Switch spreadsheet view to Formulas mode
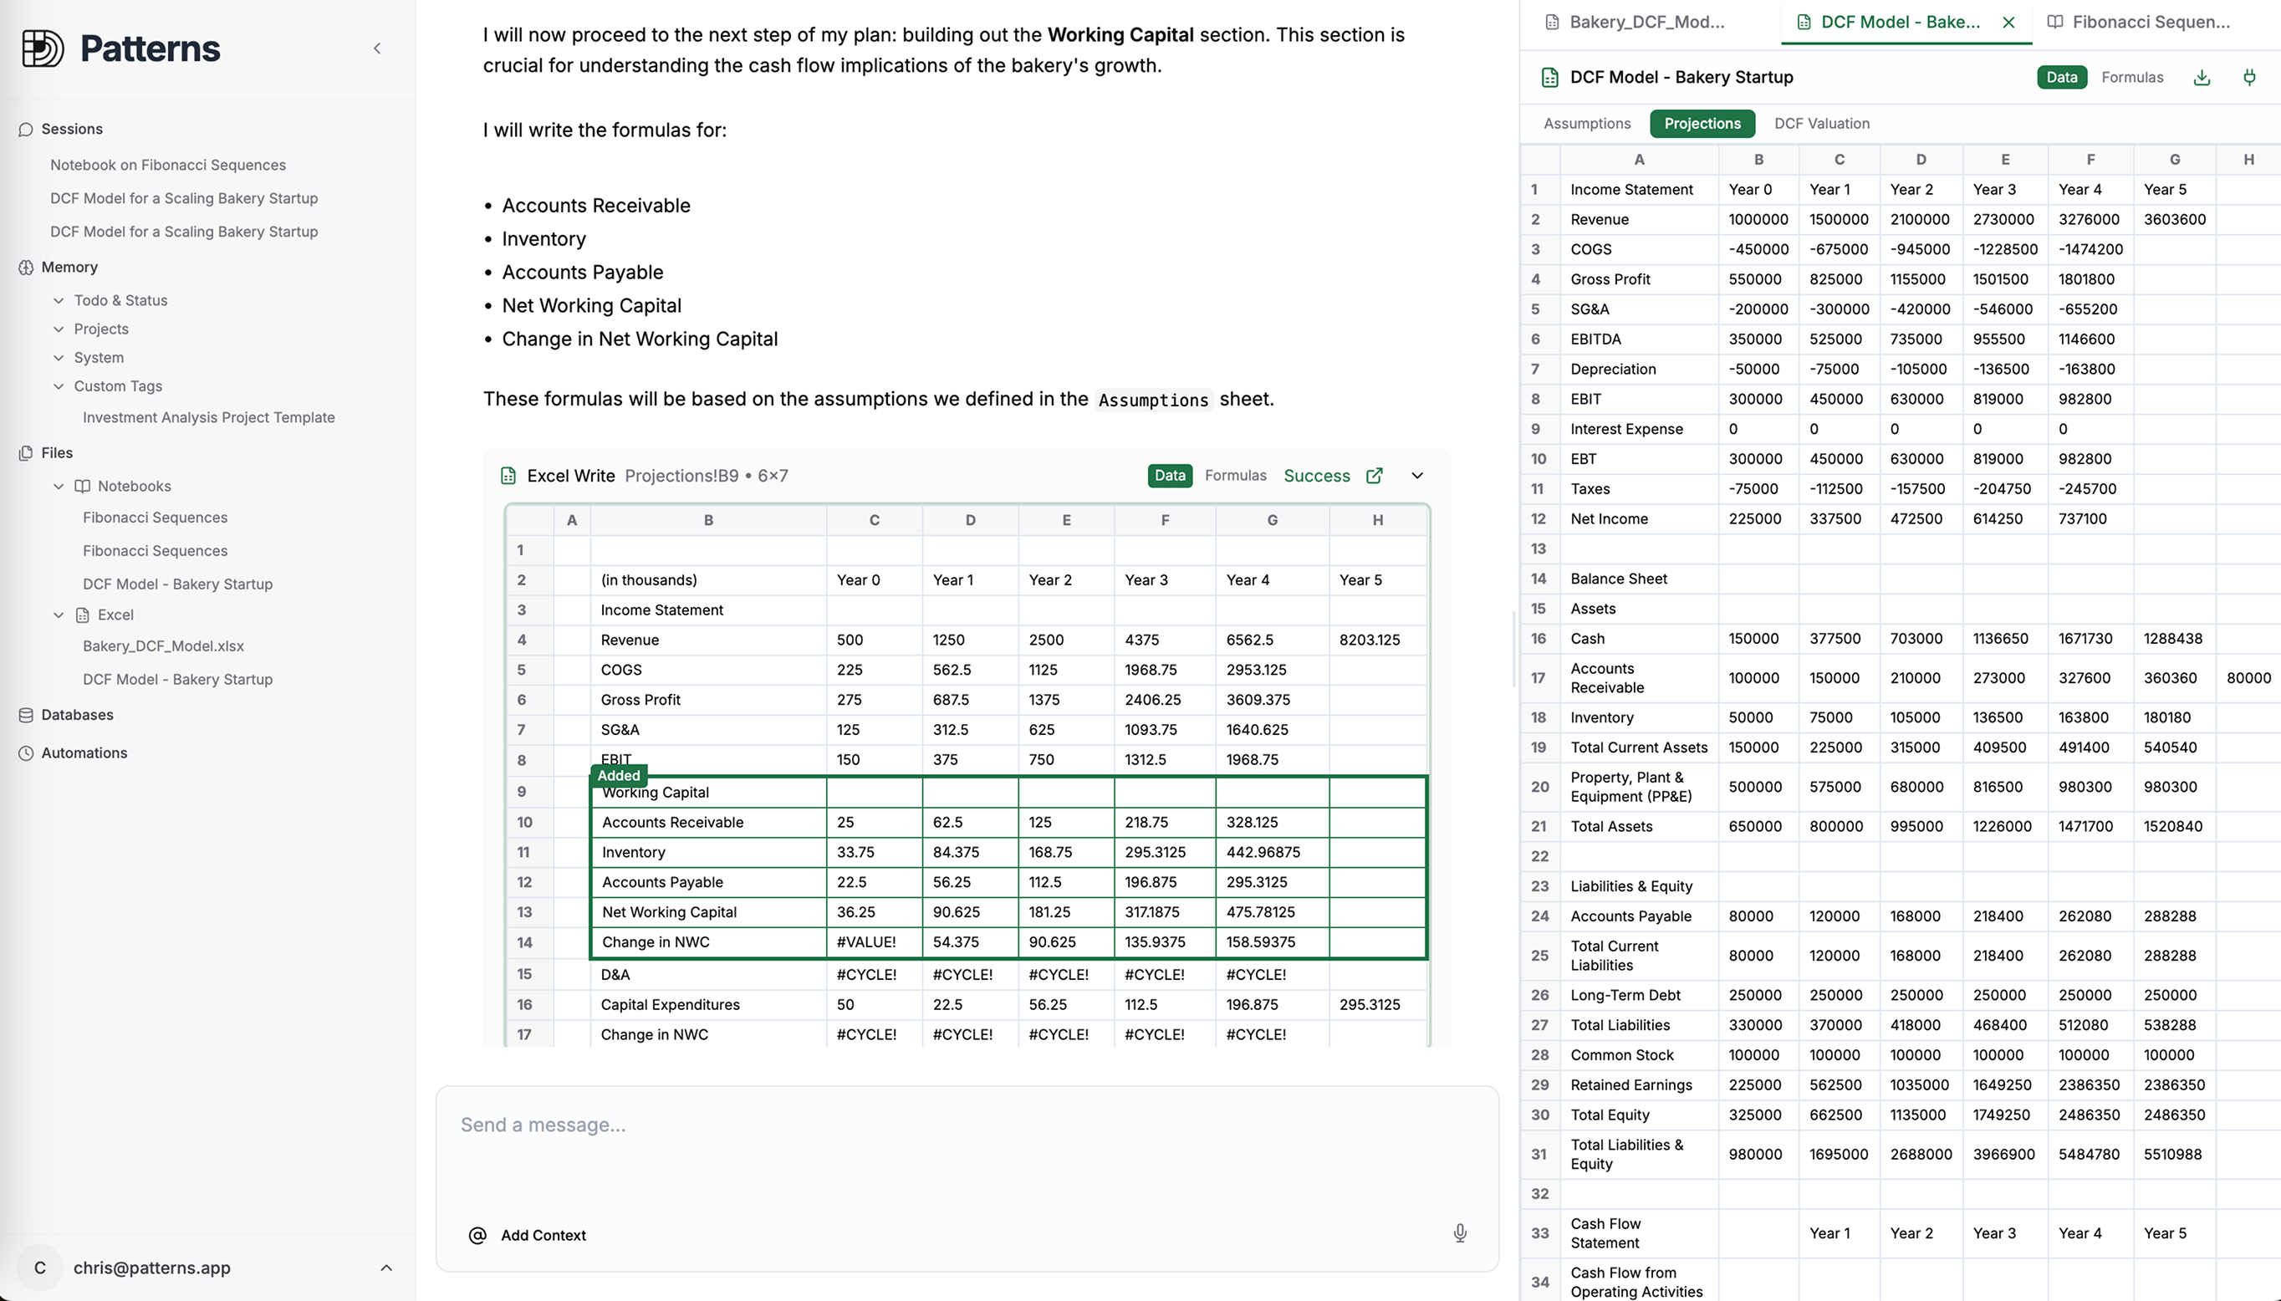The width and height of the screenshot is (2281, 1301). pyautogui.click(x=2132, y=77)
